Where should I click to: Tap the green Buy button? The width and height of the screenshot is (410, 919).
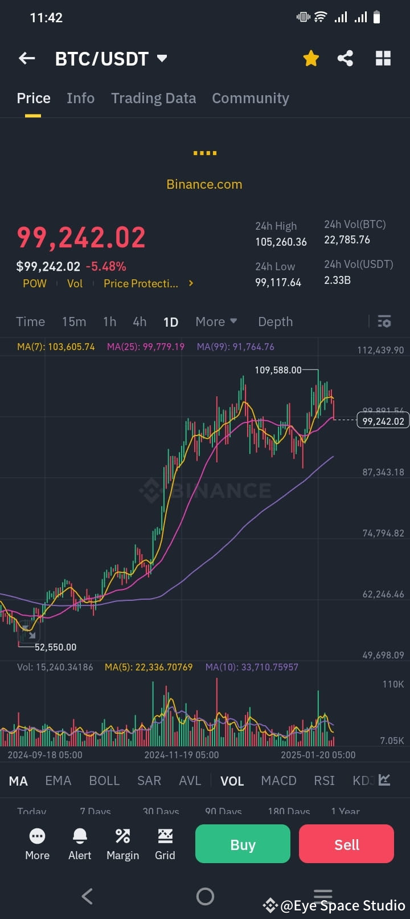coord(243,844)
